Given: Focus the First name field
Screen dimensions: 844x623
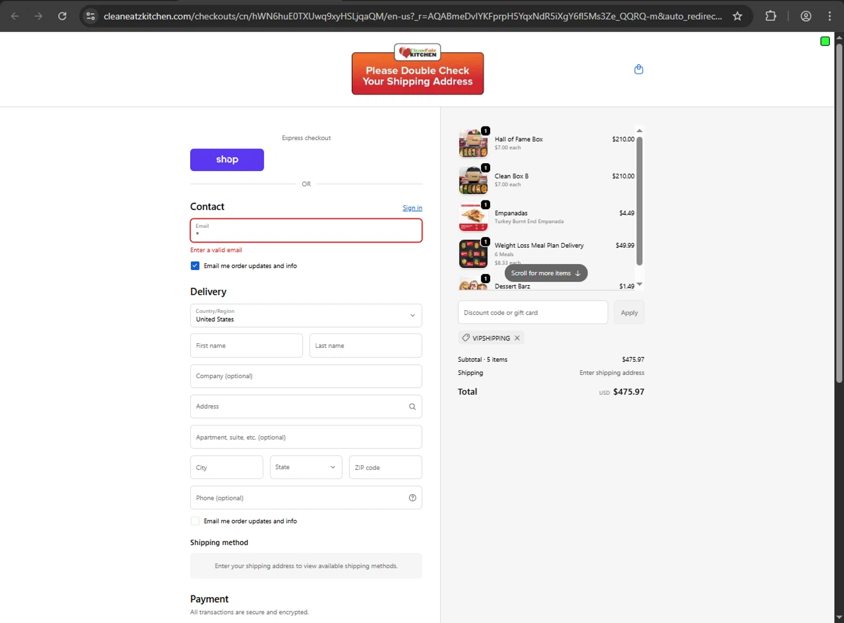Looking at the screenshot, I should tap(246, 346).
